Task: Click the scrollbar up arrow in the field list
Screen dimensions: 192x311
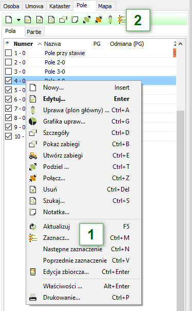Action: click(180, 44)
